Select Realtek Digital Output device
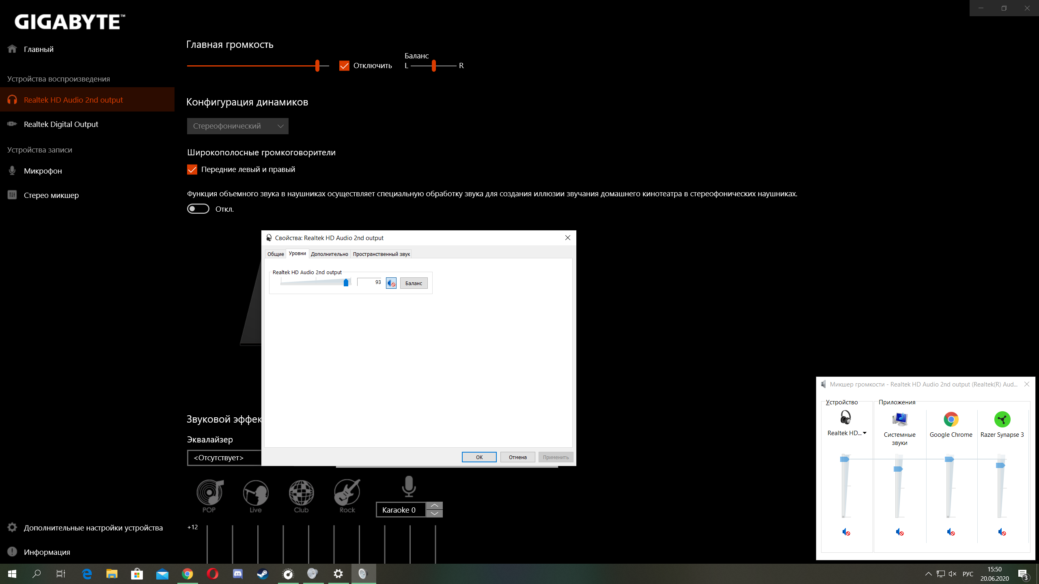Viewport: 1039px width, 584px height. coord(87,124)
